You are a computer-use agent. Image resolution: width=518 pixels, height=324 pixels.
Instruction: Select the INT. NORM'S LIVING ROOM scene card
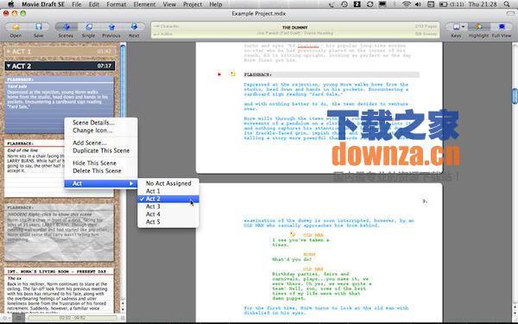coord(59,290)
